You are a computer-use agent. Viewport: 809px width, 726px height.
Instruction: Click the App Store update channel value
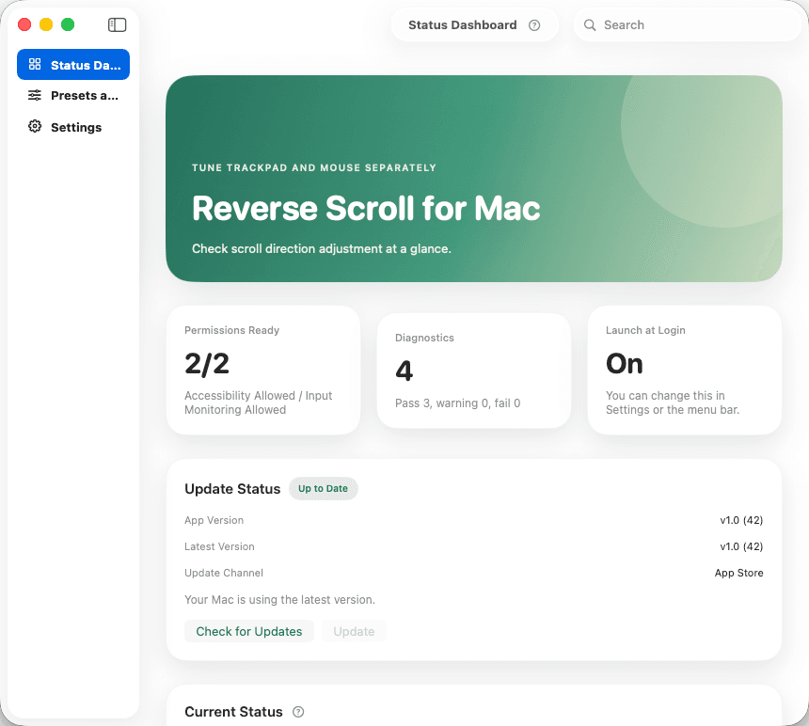738,573
